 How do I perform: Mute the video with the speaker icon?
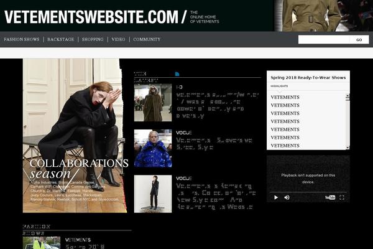pyautogui.click(x=287, y=197)
